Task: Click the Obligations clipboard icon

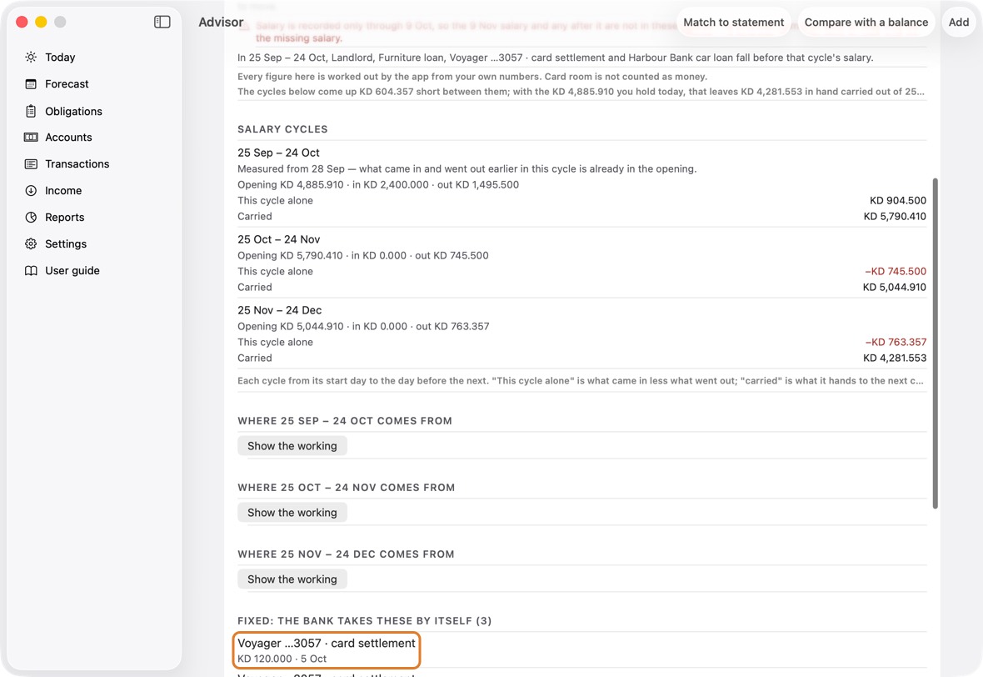Action: coord(31,111)
